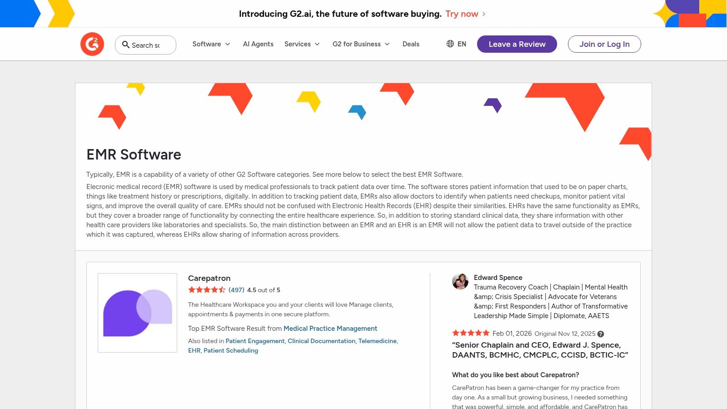Open the Medical Practice Management link

(330, 329)
